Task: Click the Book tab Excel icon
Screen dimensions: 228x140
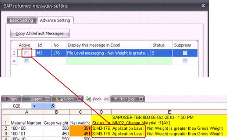Action: pos(89,99)
